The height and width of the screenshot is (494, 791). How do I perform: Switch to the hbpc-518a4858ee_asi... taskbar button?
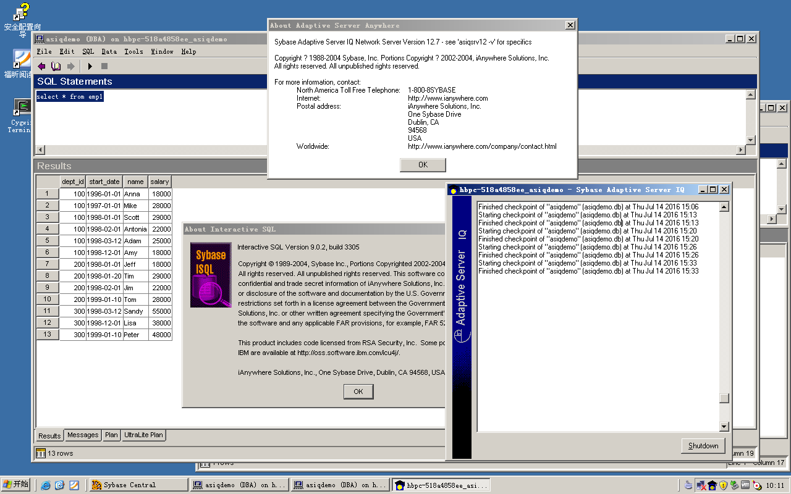pos(441,485)
